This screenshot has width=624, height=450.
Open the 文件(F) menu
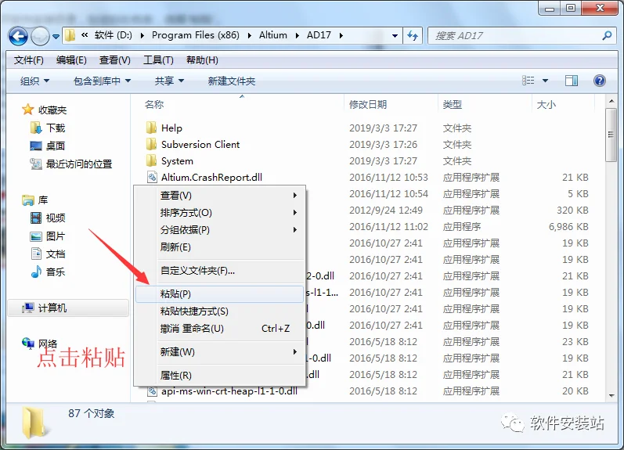(29, 60)
